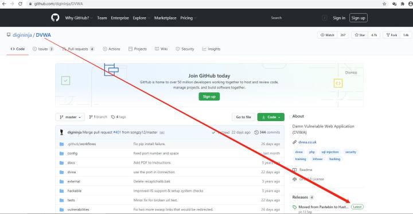Click the folder icon beside vulnerabilities
413x214 pixels.
pyautogui.click(x=61, y=210)
